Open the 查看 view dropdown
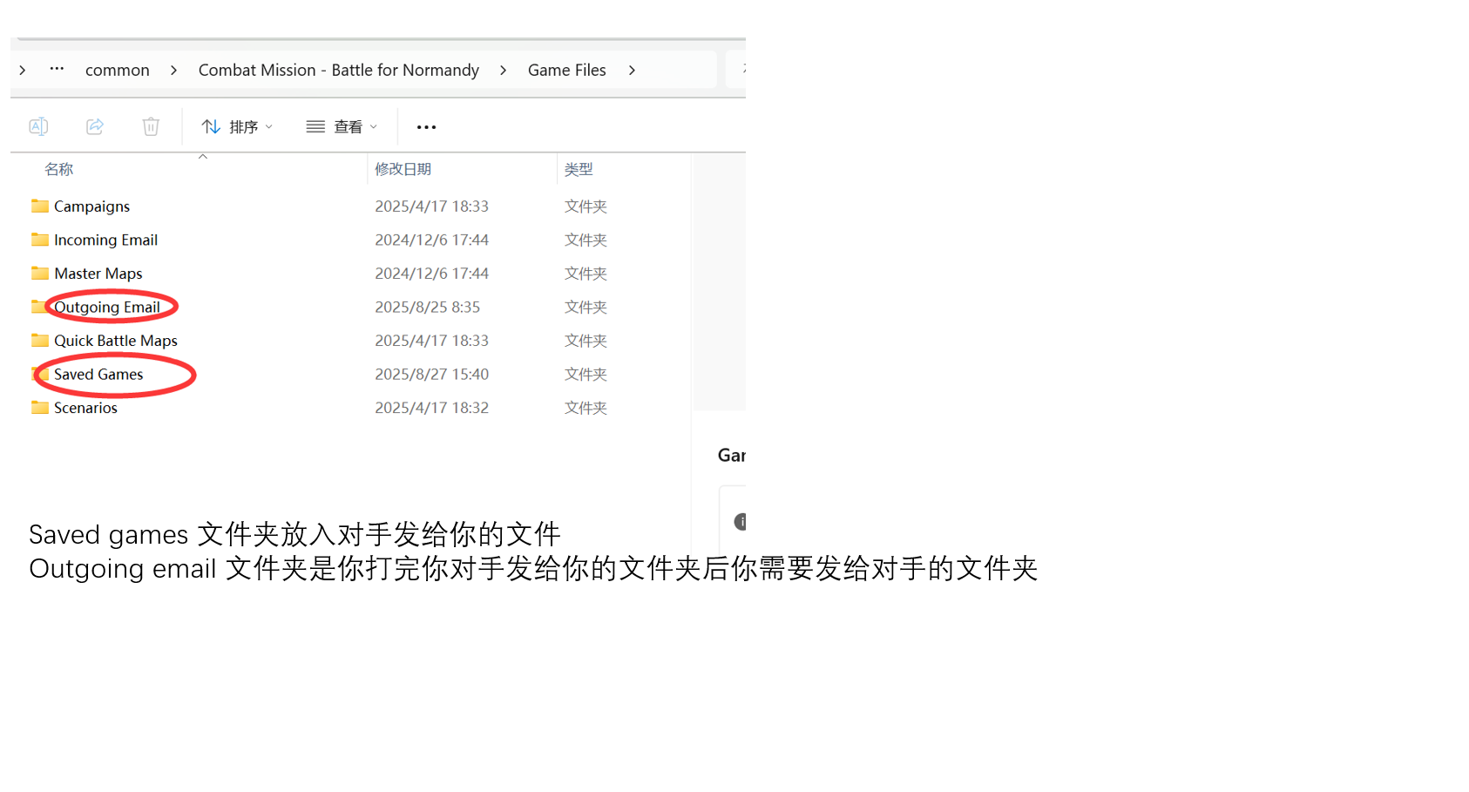Viewport: 1469px width, 792px height. coord(342,127)
